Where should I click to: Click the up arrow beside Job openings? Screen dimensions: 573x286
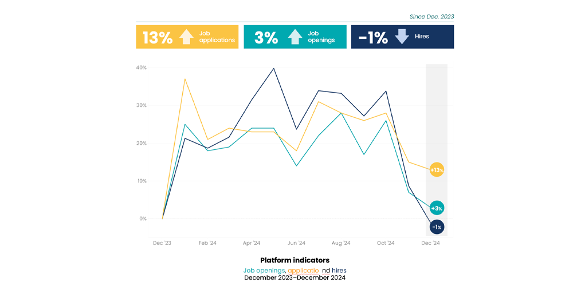(295, 37)
